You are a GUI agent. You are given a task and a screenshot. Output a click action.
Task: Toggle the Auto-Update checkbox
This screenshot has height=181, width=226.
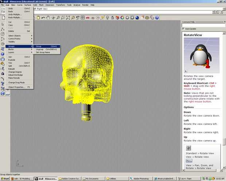coord(183,28)
